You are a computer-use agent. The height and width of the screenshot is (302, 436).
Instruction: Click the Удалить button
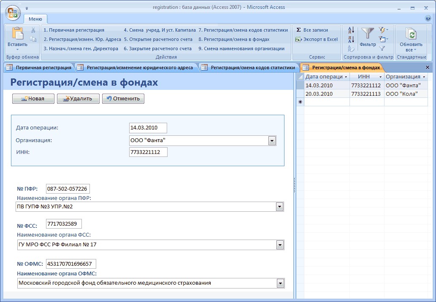(78, 99)
